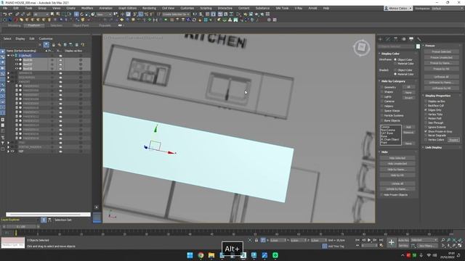Image resolution: width=465 pixels, height=261 pixels.
Task: Click the green app icon in taskbar
Action: pos(275,255)
